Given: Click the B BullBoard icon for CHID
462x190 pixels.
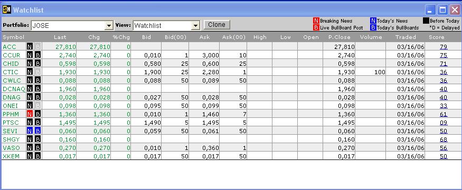Looking at the screenshot, I should coord(37,64).
